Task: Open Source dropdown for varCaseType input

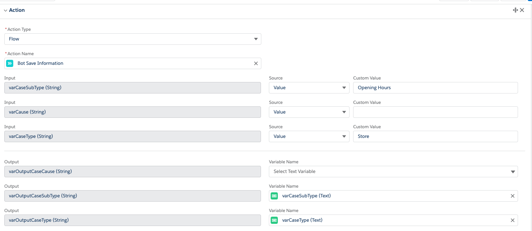Action: (x=309, y=136)
